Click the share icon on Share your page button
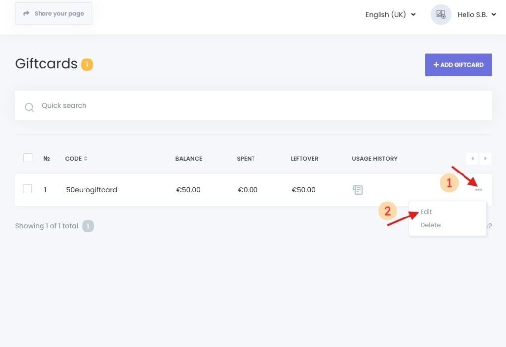Viewport: 506px width, 347px height. pyautogui.click(x=26, y=13)
